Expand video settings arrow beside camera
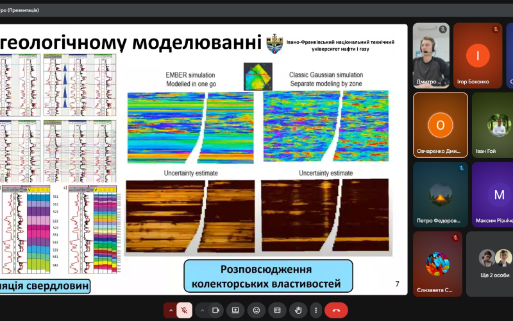This screenshot has height=321, width=513. pos(202,310)
